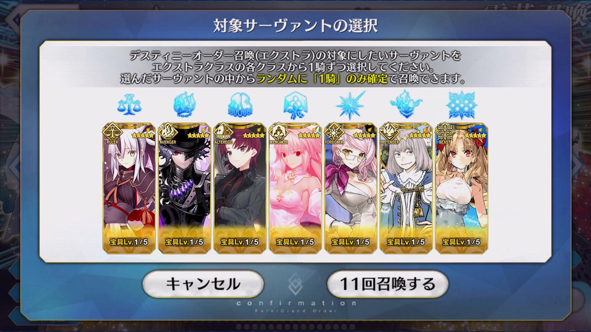Click the blue Foreigner star class icon
The height and width of the screenshot is (332, 591).
tap(350, 105)
